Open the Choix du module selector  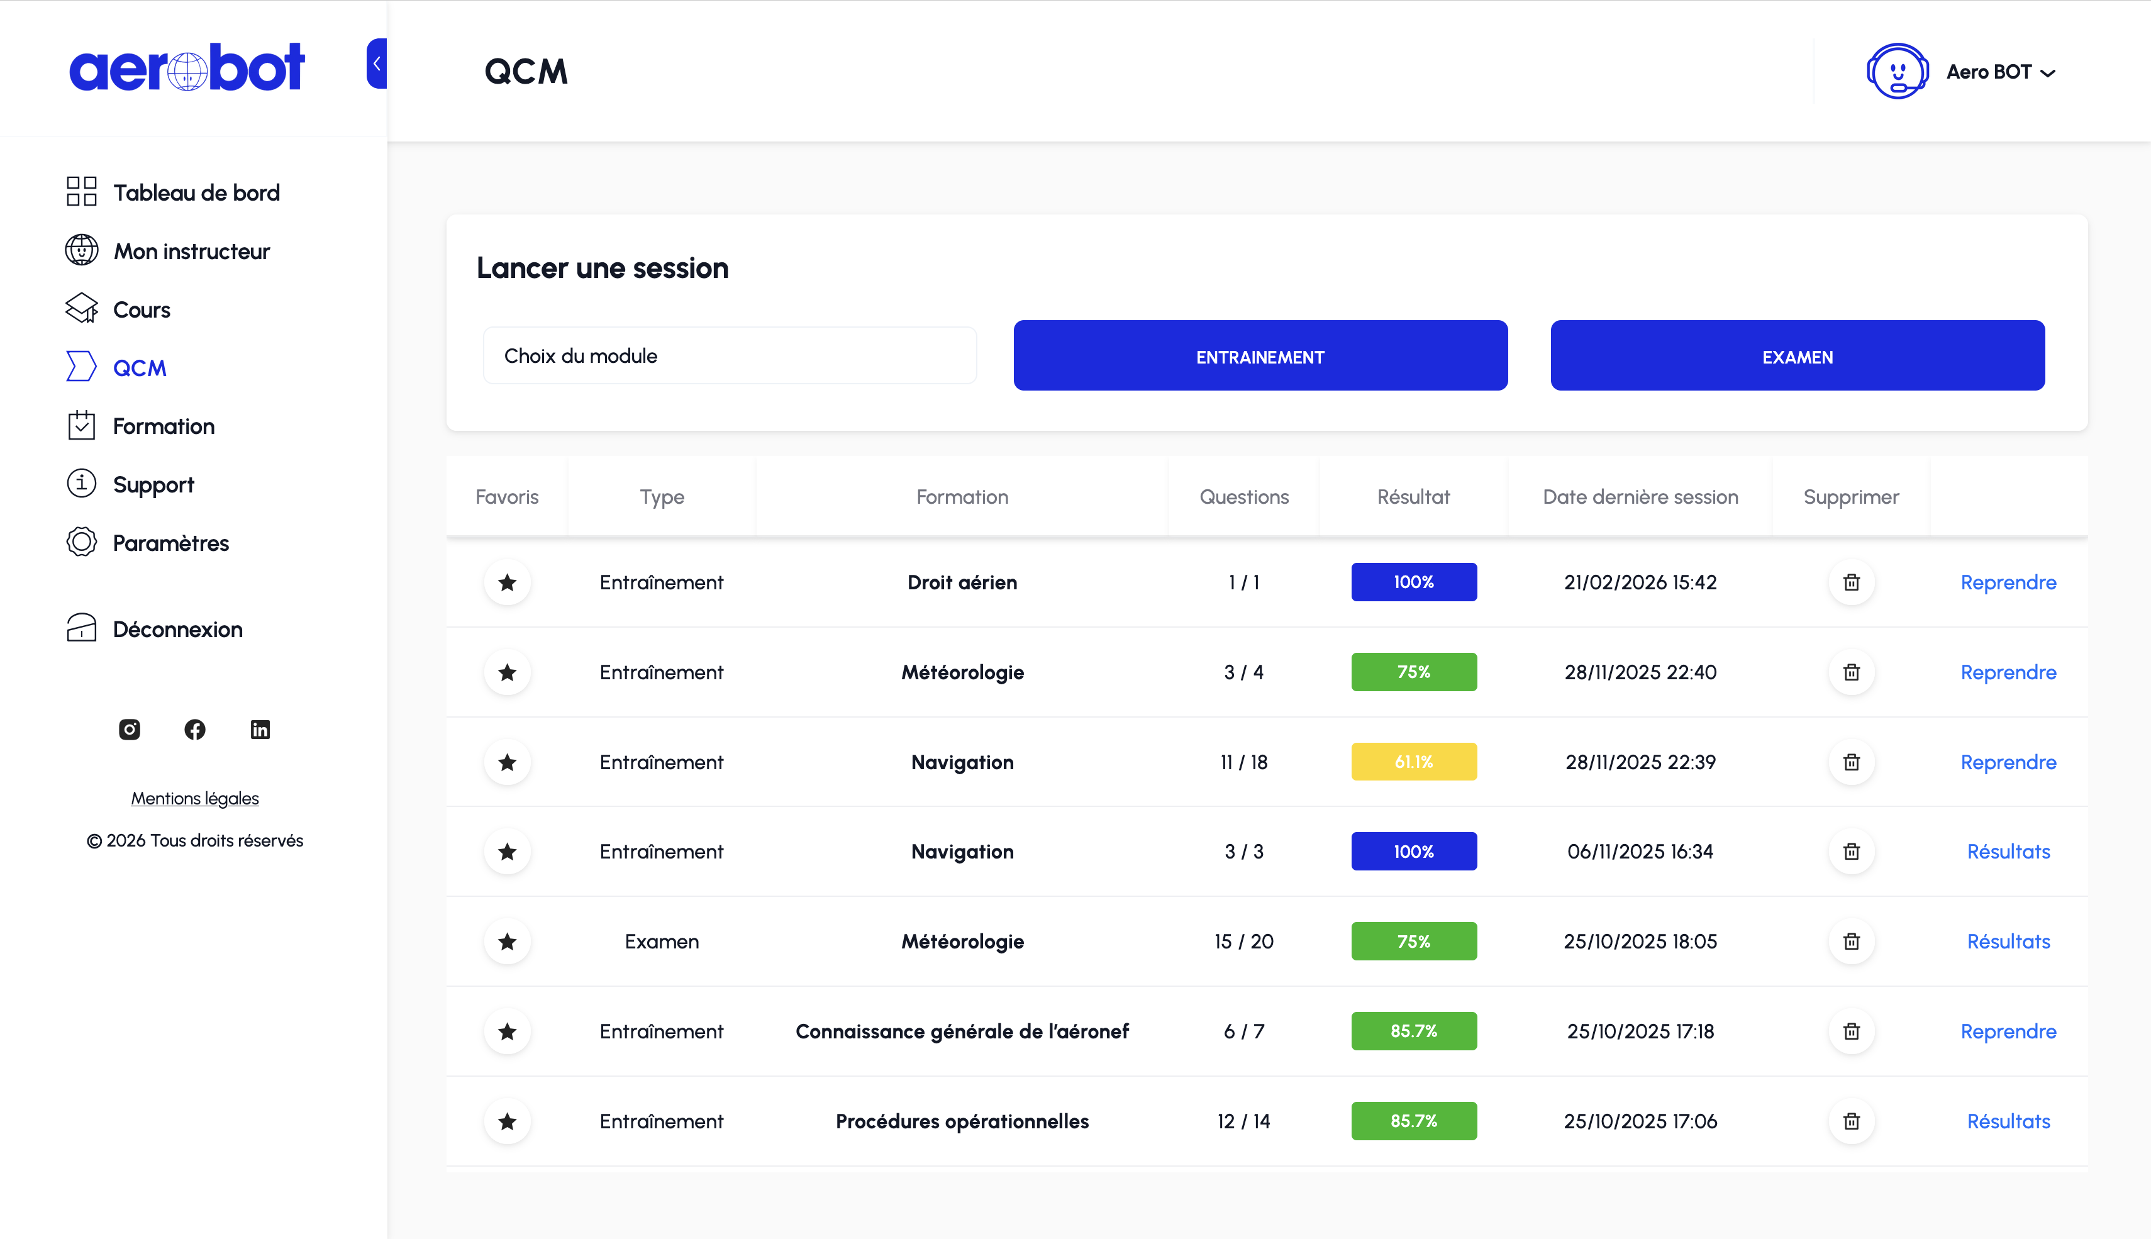[729, 356]
